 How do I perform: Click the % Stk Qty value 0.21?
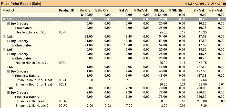click(x=182, y=85)
